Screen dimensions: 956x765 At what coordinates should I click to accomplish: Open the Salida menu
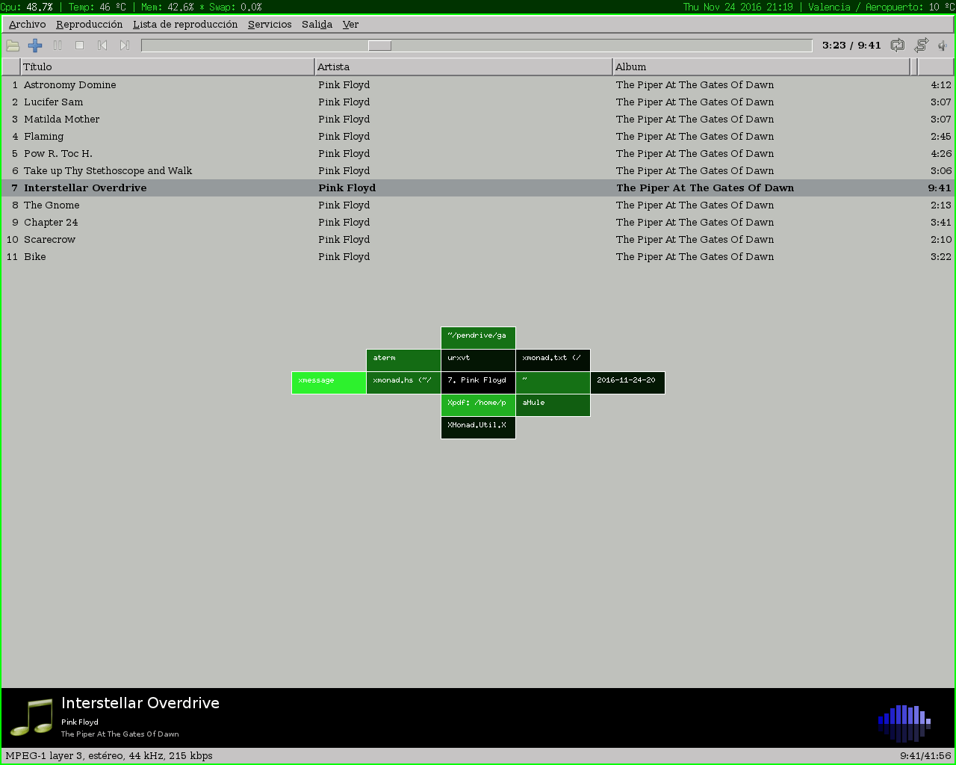click(317, 25)
